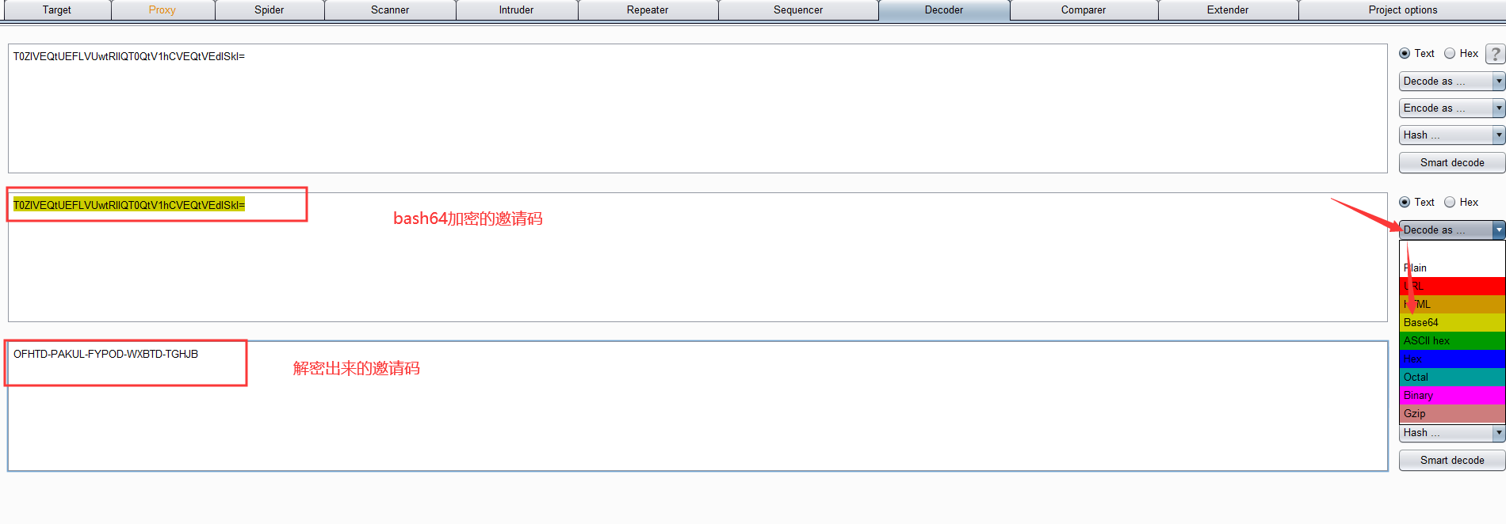
Task: Switch to the Repeater tab
Action: (648, 10)
